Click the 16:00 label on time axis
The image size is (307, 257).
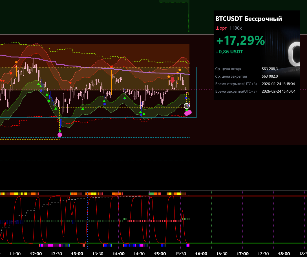pos(201,254)
